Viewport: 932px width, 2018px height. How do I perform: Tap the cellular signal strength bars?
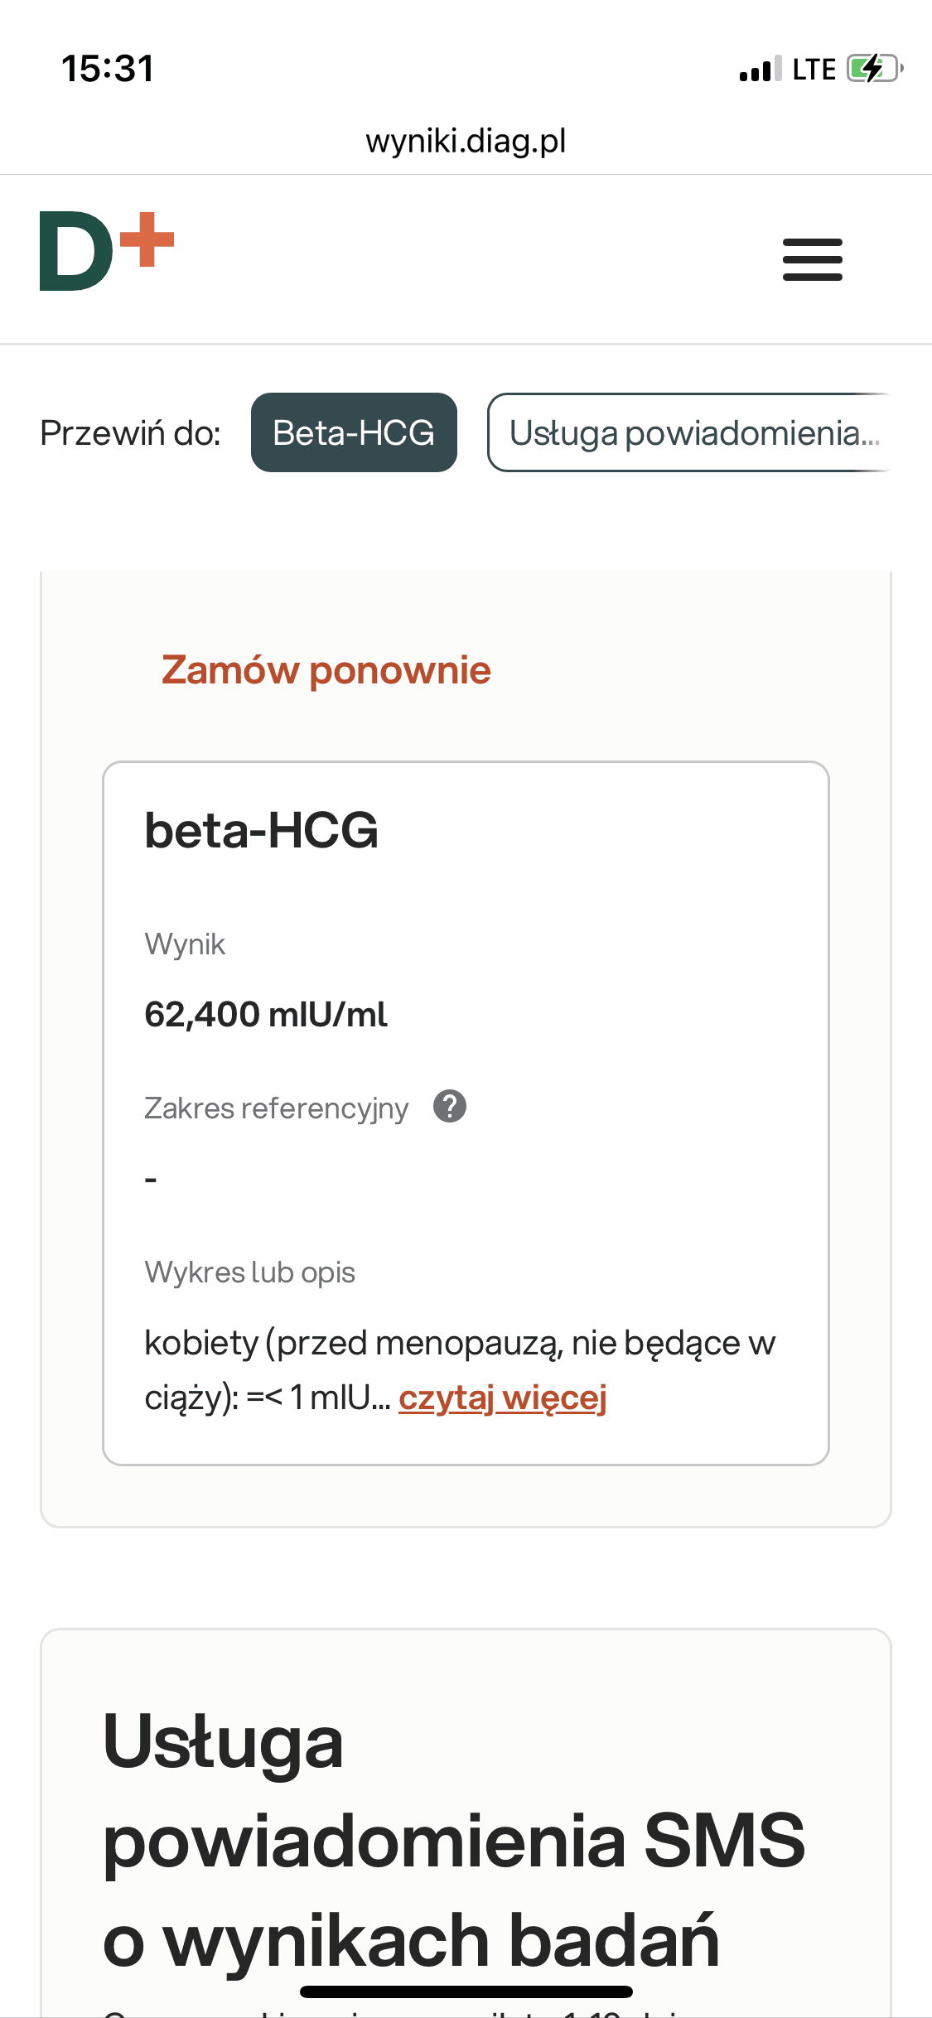(x=760, y=70)
